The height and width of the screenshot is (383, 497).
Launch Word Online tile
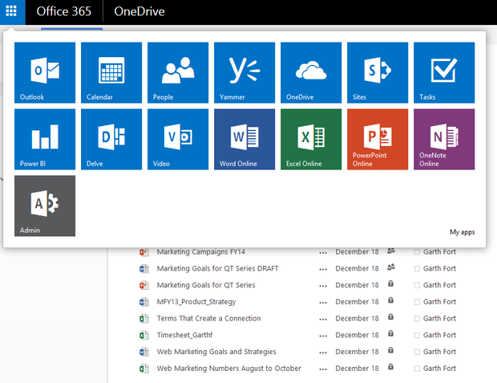(244, 140)
